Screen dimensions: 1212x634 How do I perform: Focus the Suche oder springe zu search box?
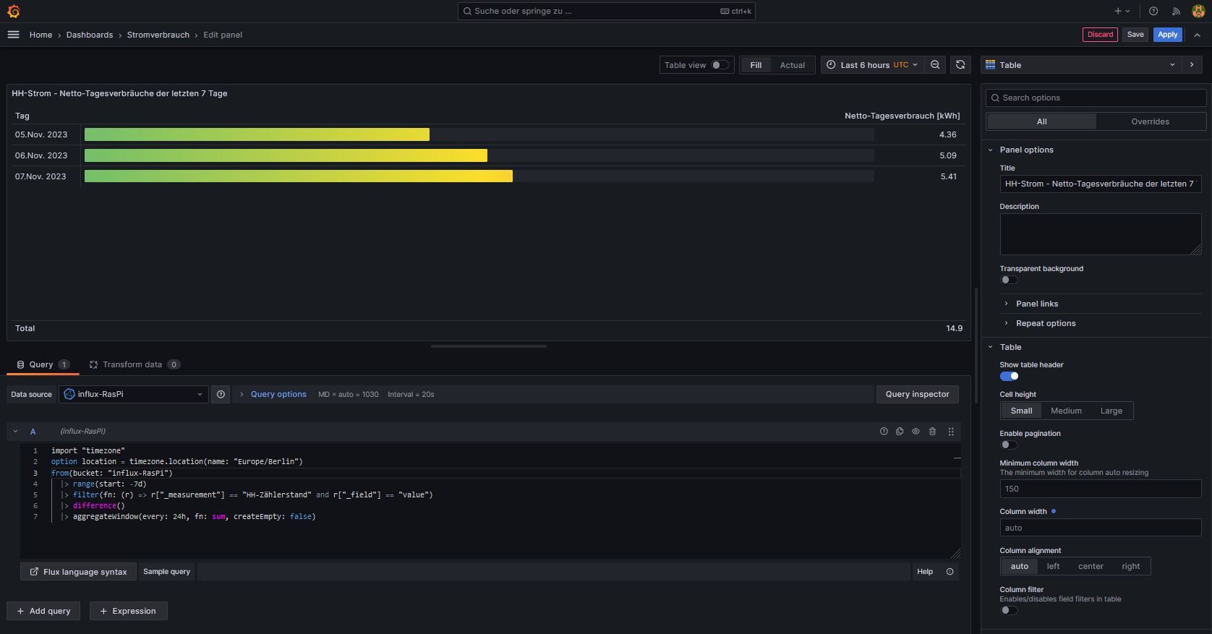click(x=606, y=11)
